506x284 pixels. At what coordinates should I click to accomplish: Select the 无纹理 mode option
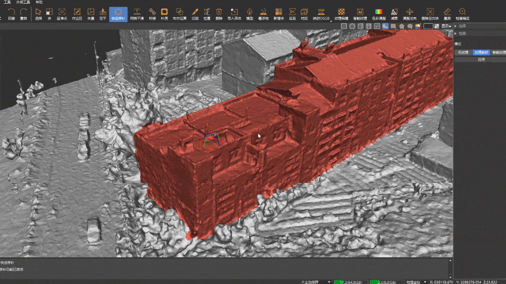tap(462, 52)
